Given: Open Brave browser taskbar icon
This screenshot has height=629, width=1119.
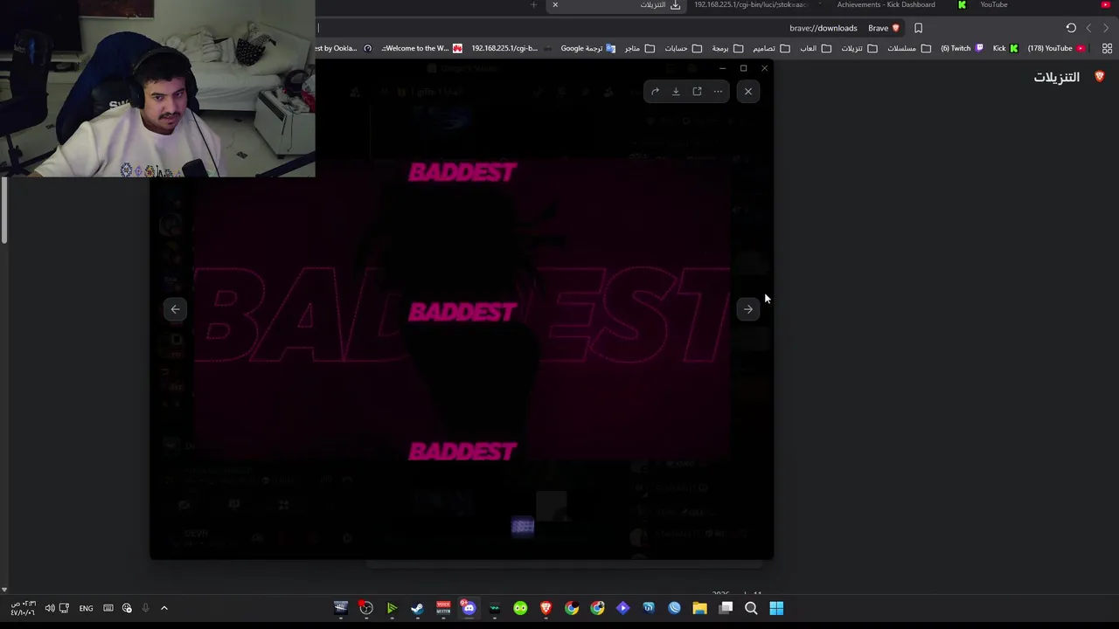Looking at the screenshot, I should (546, 608).
